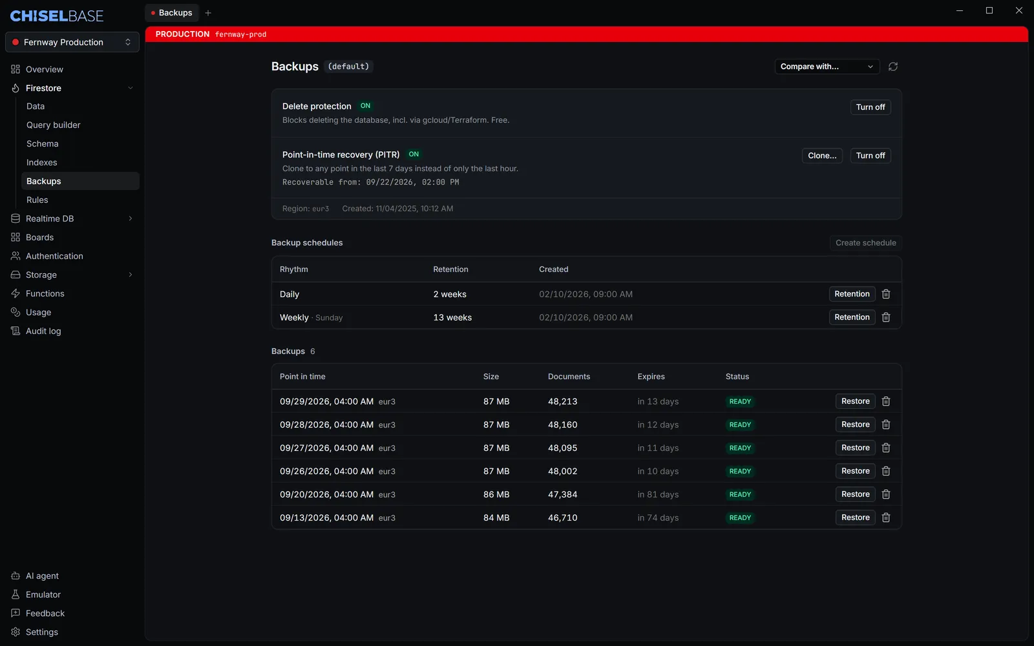Delete the 09/26/2026 backup

(886, 471)
